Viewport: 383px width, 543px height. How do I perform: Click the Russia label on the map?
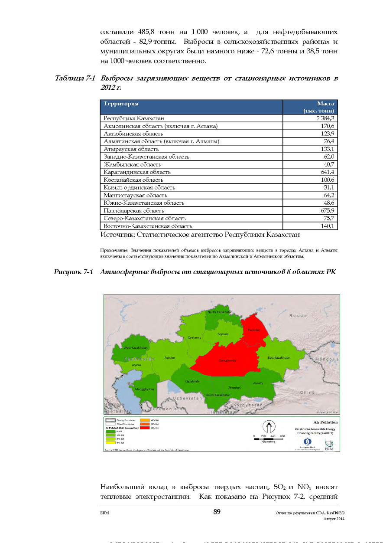pos(298,315)
